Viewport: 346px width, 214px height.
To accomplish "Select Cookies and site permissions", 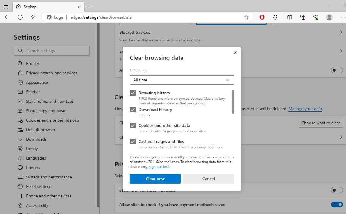I will (x=52, y=120).
